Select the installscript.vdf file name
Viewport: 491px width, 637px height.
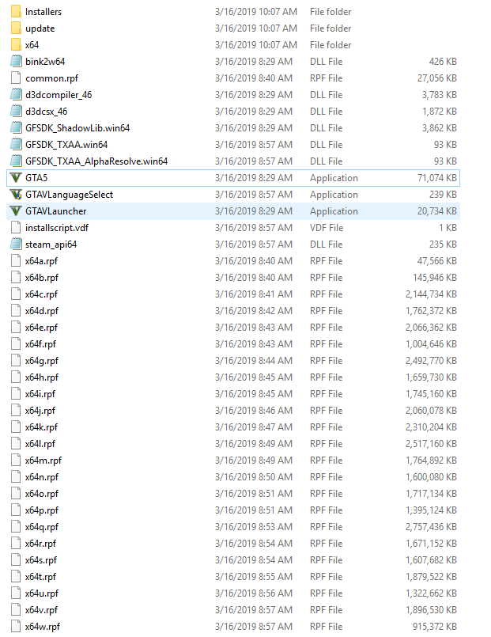coord(57,228)
